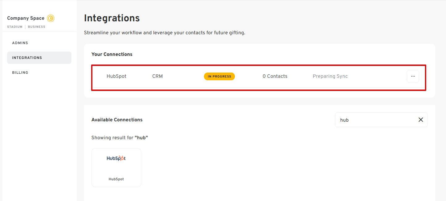
Task: Select Integrations in the sidebar
Action: click(x=39, y=58)
